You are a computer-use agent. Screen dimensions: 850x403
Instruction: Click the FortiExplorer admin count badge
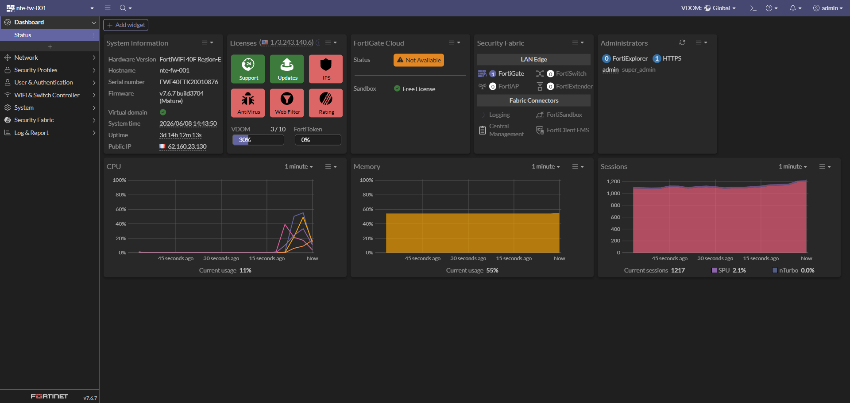pos(607,58)
